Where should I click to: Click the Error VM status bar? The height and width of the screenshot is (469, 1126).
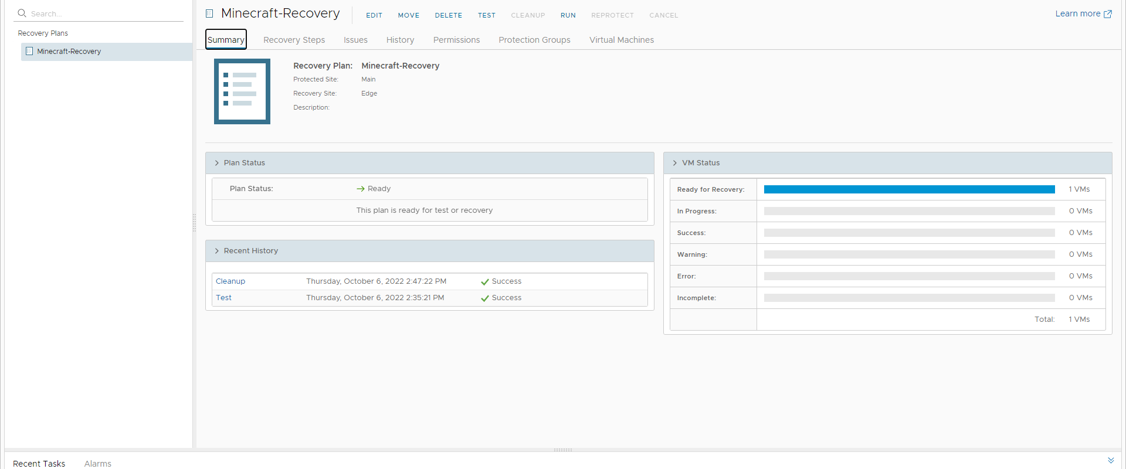click(x=909, y=276)
